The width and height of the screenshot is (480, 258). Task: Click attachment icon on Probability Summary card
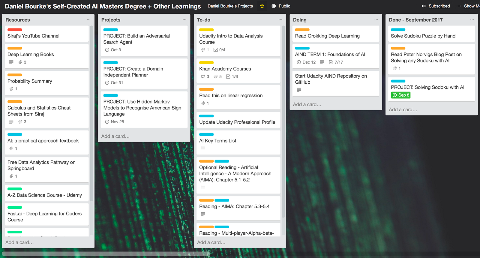pyautogui.click(x=11, y=89)
